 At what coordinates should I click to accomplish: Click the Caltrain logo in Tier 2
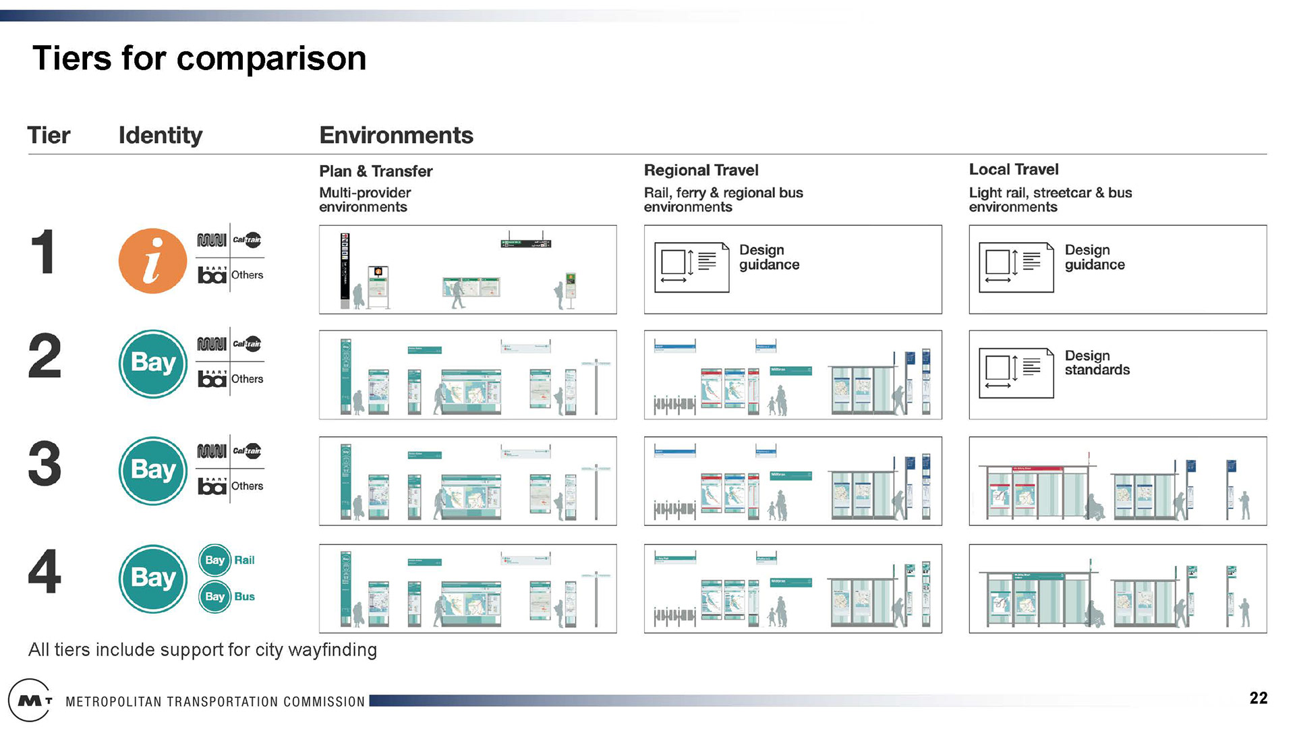(247, 343)
